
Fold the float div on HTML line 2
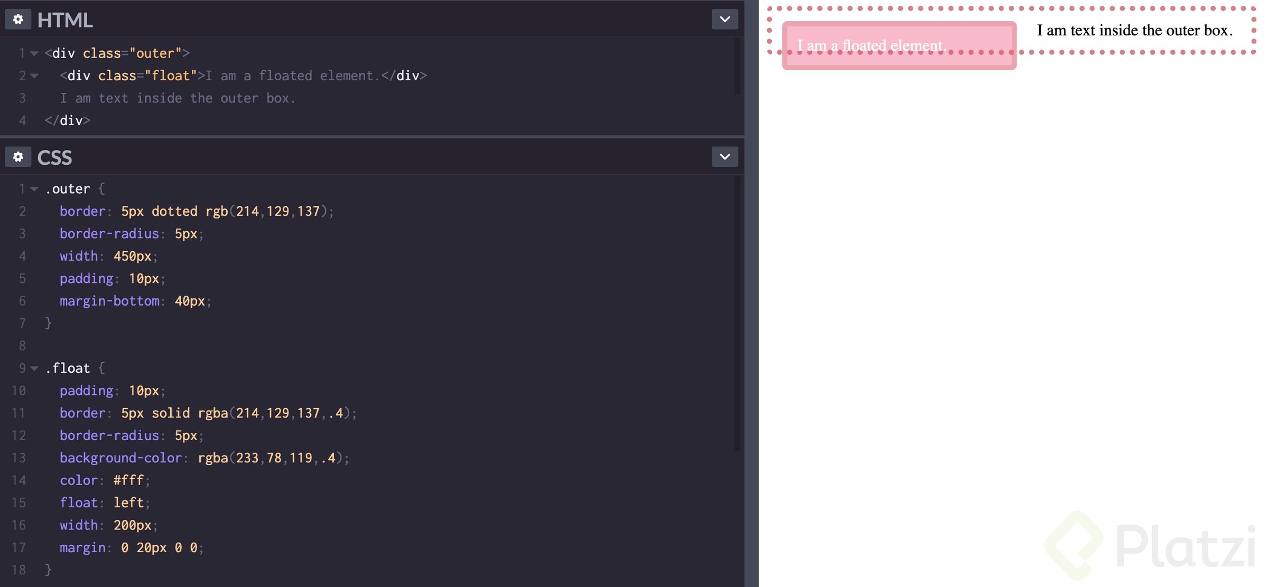pyautogui.click(x=34, y=75)
